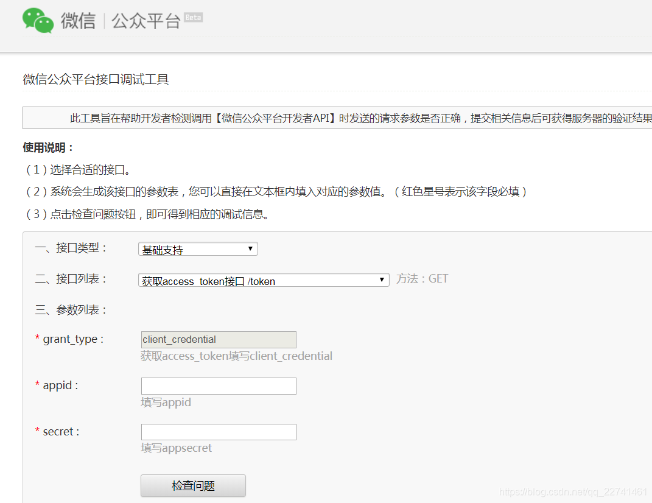This screenshot has width=652, height=503.
Task: Click the 使用说明： heading
Action: pyautogui.click(x=48, y=147)
